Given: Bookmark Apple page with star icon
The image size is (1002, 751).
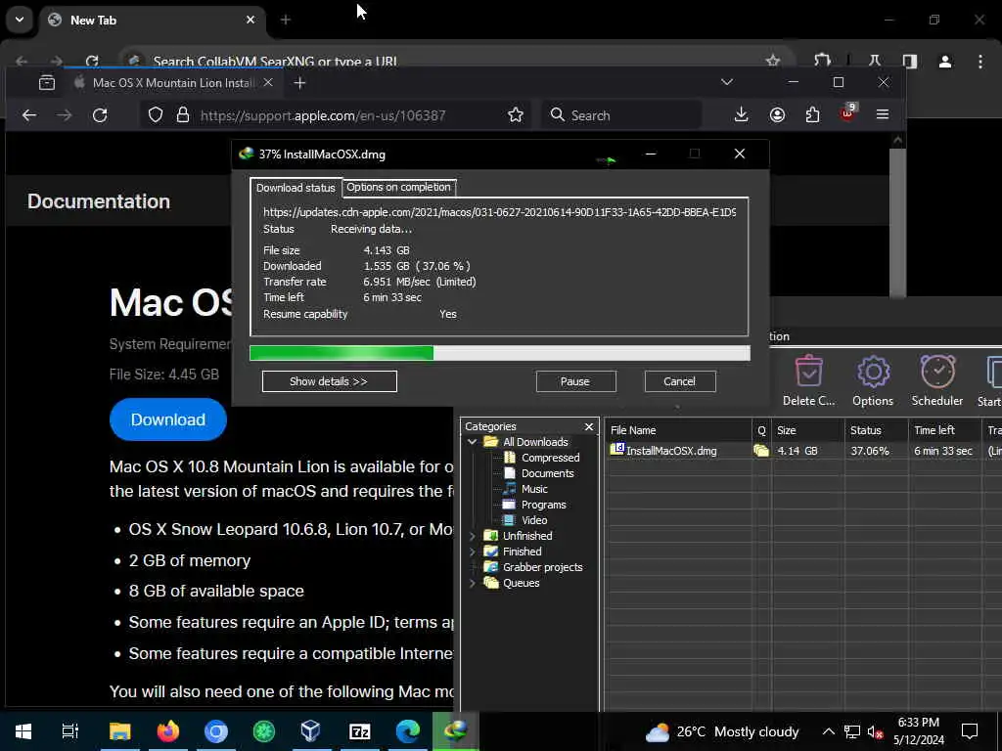Looking at the screenshot, I should (x=516, y=115).
